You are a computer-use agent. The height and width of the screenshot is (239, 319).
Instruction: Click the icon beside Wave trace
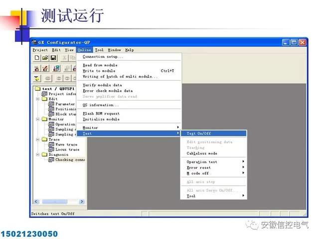tap(51, 144)
